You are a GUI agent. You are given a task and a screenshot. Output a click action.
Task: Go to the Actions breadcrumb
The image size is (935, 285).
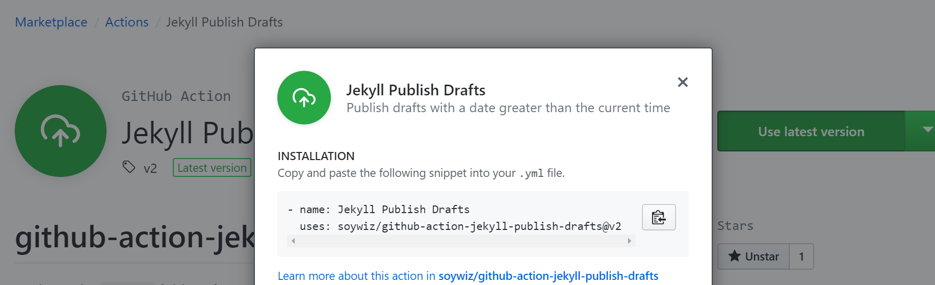[126, 22]
